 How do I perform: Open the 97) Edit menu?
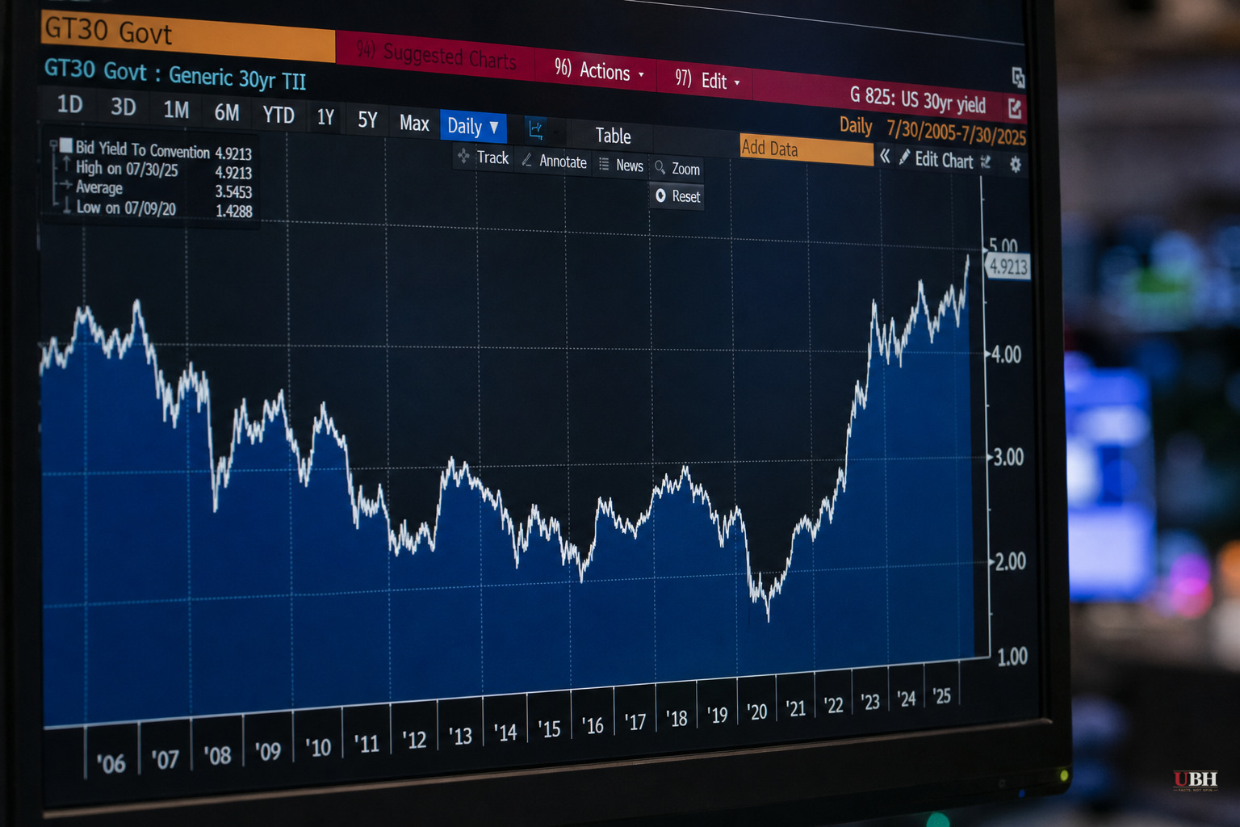707,79
